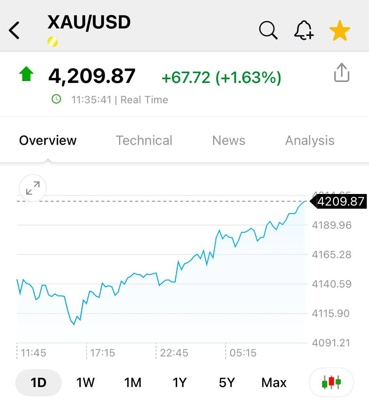Tap the share export icon
This screenshot has height=418, width=369.
[x=342, y=72]
